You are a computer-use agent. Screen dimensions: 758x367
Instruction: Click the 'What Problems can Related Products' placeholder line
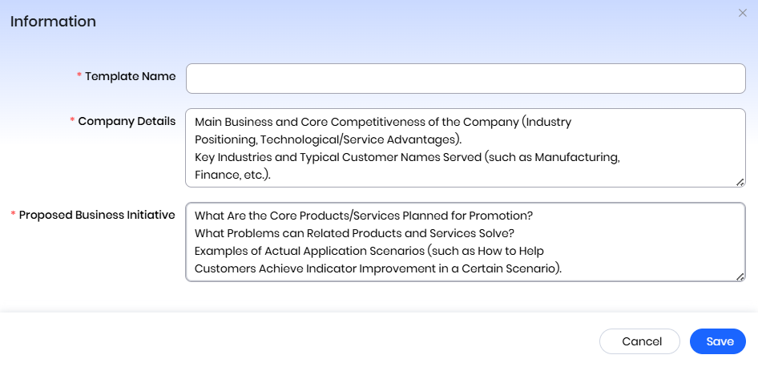point(354,233)
